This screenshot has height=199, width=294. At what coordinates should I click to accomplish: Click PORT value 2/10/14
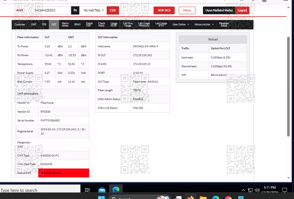coord(138,73)
